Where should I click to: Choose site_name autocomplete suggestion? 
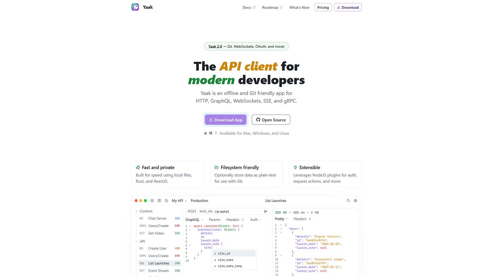[234, 260]
